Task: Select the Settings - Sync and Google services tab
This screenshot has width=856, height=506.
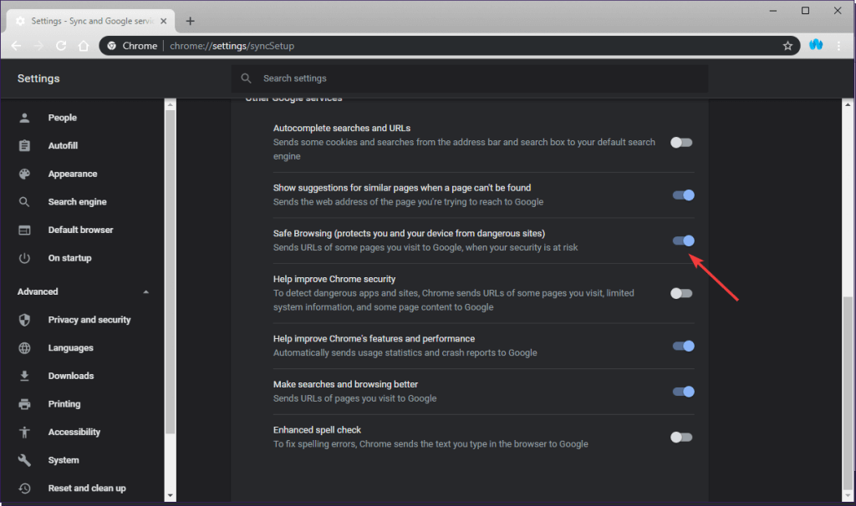Action: click(90, 21)
